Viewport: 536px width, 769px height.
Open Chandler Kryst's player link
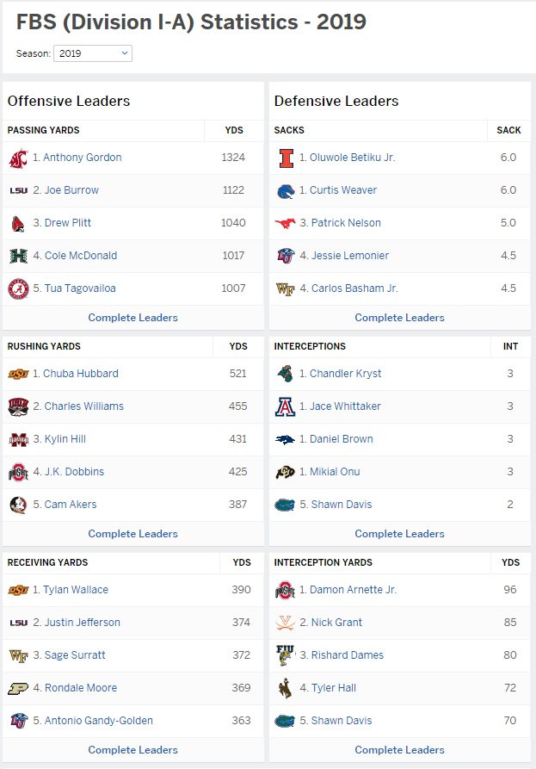click(x=345, y=374)
